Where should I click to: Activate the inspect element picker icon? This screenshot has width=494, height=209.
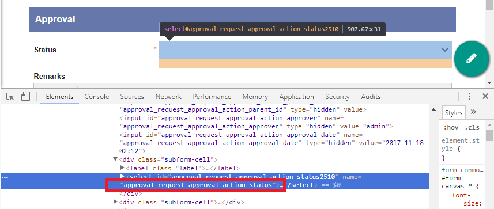10,96
